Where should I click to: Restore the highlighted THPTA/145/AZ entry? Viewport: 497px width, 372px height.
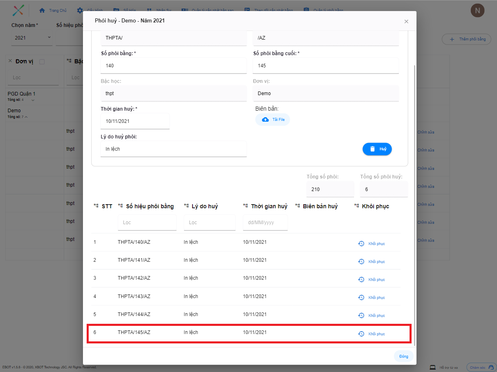(x=361, y=334)
